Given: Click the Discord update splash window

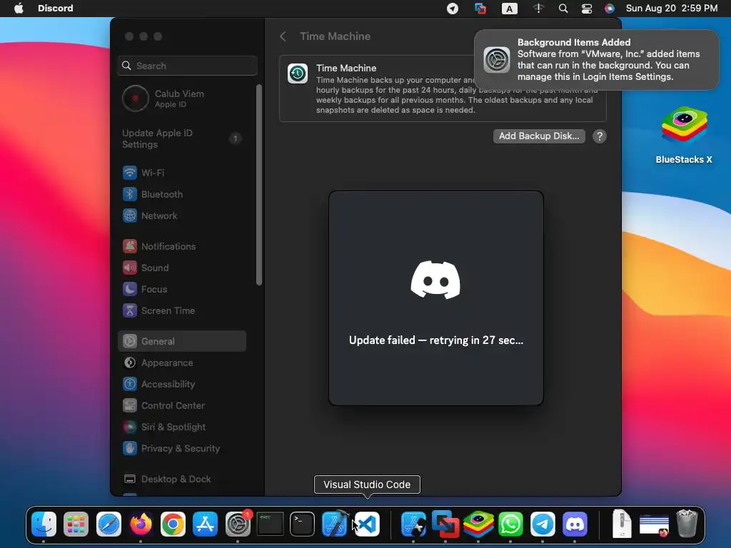Looking at the screenshot, I should coord(436,298).
